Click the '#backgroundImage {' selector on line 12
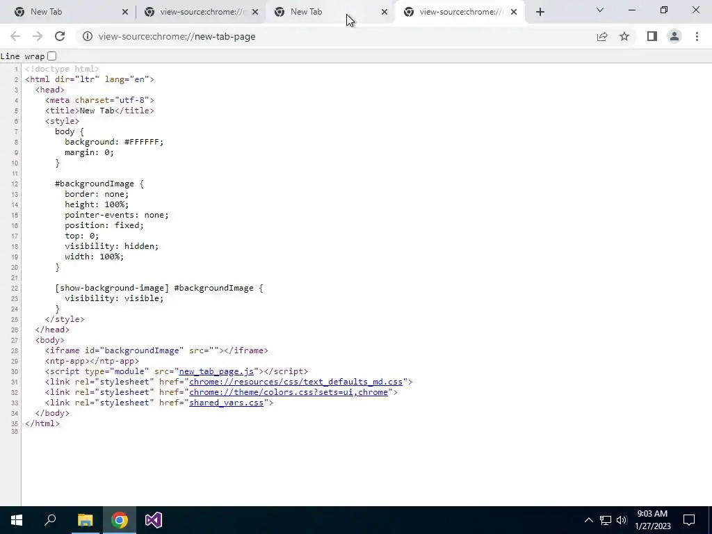The width and height of the screenshot is (712, 534). (99, 184)
